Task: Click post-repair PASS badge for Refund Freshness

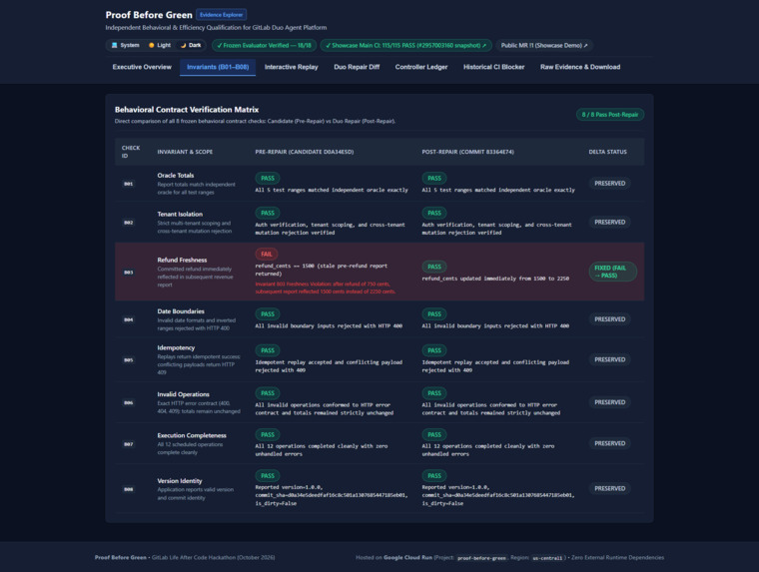Action: pyautogui.click(x=434, y=267)
